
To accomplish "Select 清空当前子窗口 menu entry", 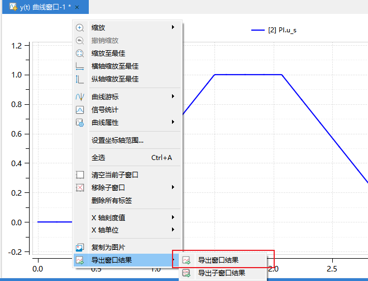I will pos(128,175).
